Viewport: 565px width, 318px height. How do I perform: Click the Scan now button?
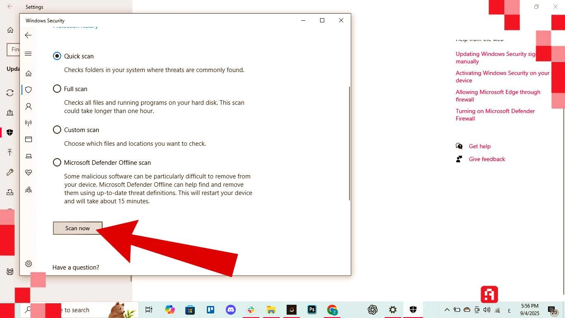[77, 228]
